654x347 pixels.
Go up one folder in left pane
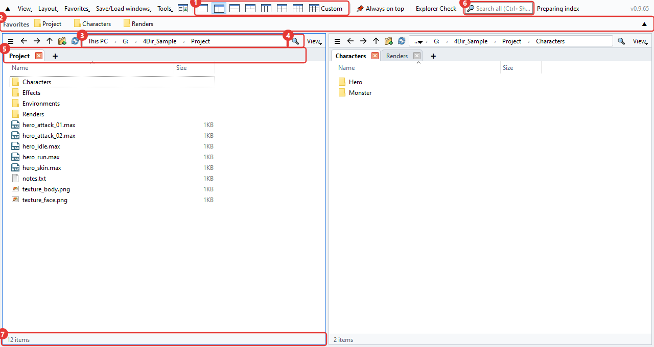click(50, 41)
